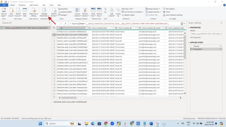Open the Add Column tab

coord(34,5)
